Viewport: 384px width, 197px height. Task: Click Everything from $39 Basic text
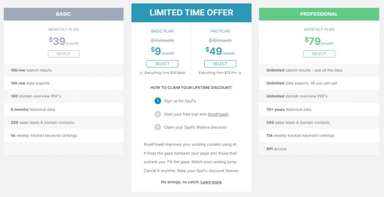coord(165,73)
